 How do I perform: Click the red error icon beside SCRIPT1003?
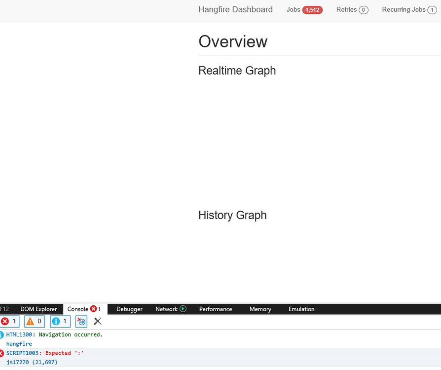point(1,353)
